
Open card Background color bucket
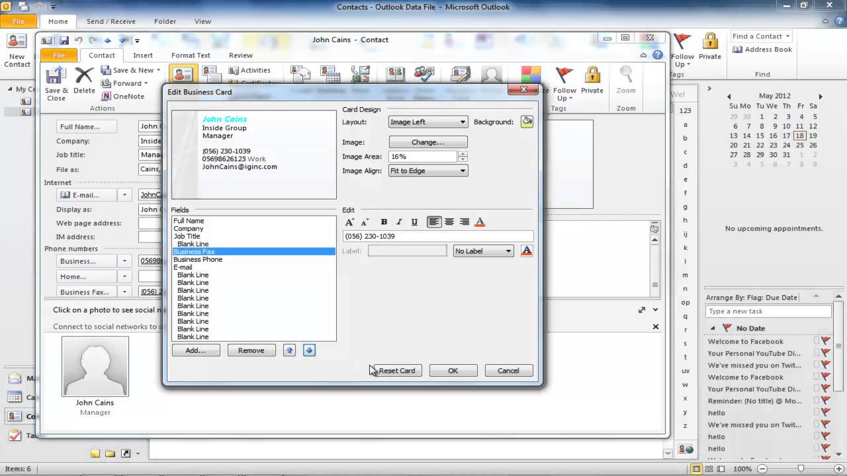pyautogui.click(x=527, y=122)
